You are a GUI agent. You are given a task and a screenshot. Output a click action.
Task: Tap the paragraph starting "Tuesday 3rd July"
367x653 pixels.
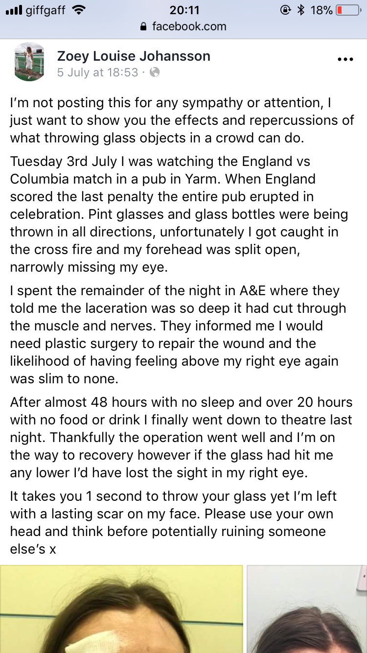pos(179,214)
